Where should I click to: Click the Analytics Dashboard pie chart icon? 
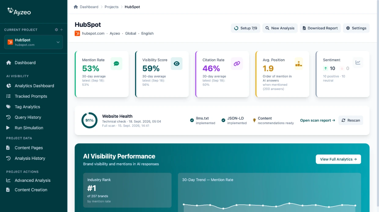[9, 86]
